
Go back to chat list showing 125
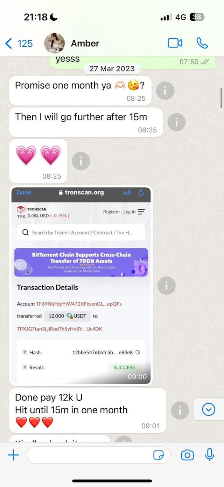tap(19, 44)
